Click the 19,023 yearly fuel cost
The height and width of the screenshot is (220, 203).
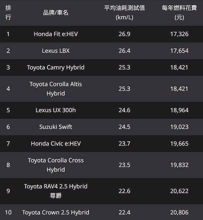[x=179, y=127]
